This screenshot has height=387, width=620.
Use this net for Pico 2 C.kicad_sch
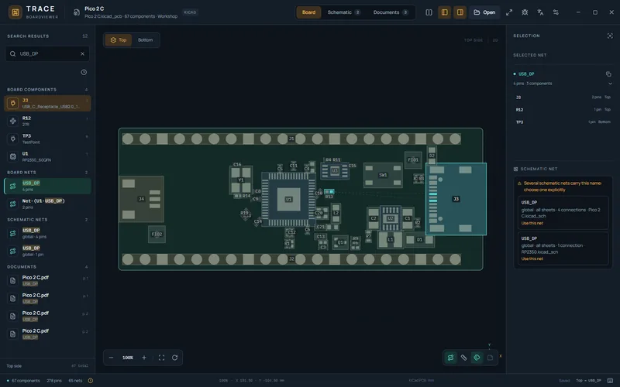coord(532,223)
